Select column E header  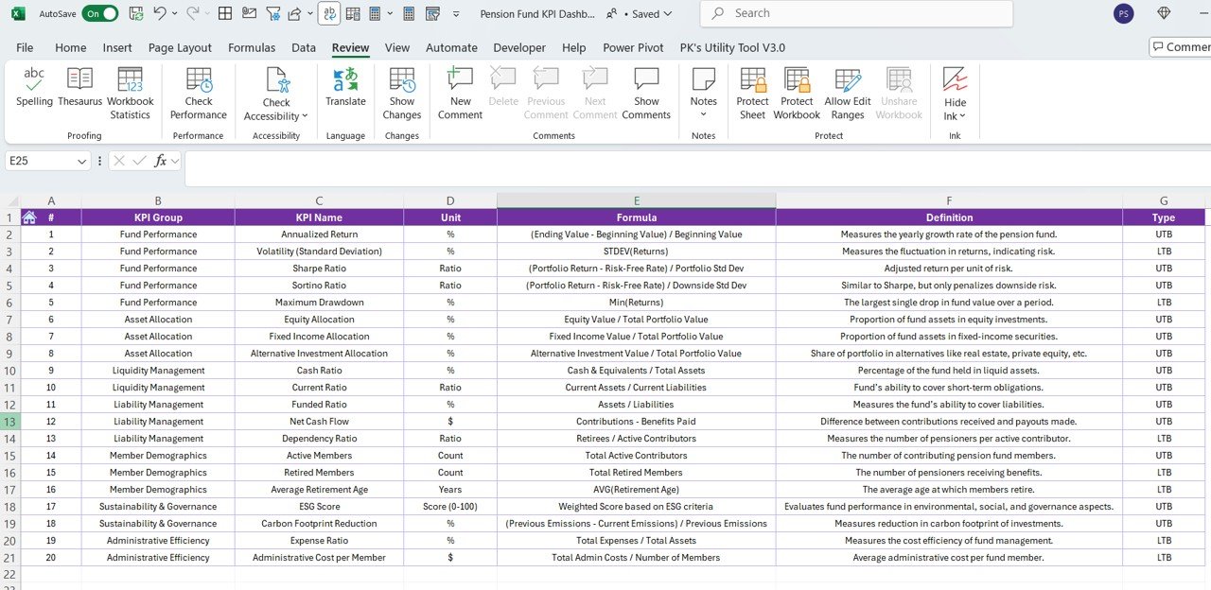click(x=637, y=200)
